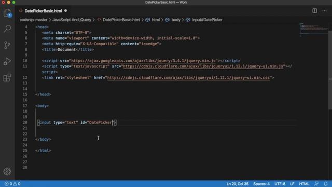This screenshot has height=187, width=332.
Task: Click the <head> opening tag
Action: pos(42,27)
